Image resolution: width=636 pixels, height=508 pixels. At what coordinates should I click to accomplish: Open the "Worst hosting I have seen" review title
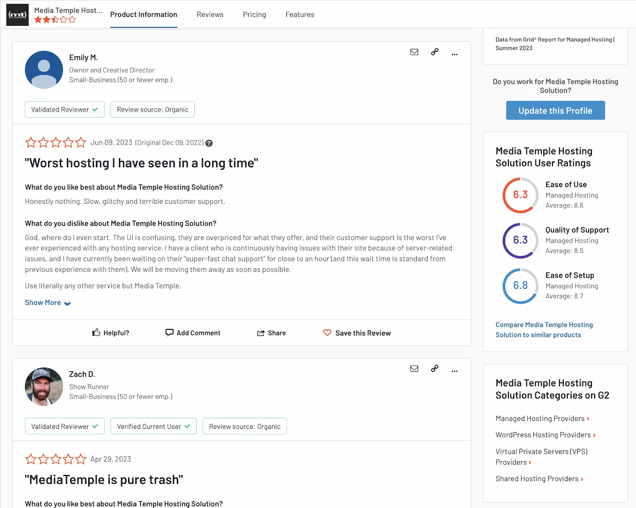(x=142, y=163)
